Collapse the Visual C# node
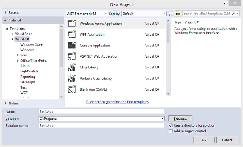This screenshot has width=243, height=147. (x=12, y=39)
